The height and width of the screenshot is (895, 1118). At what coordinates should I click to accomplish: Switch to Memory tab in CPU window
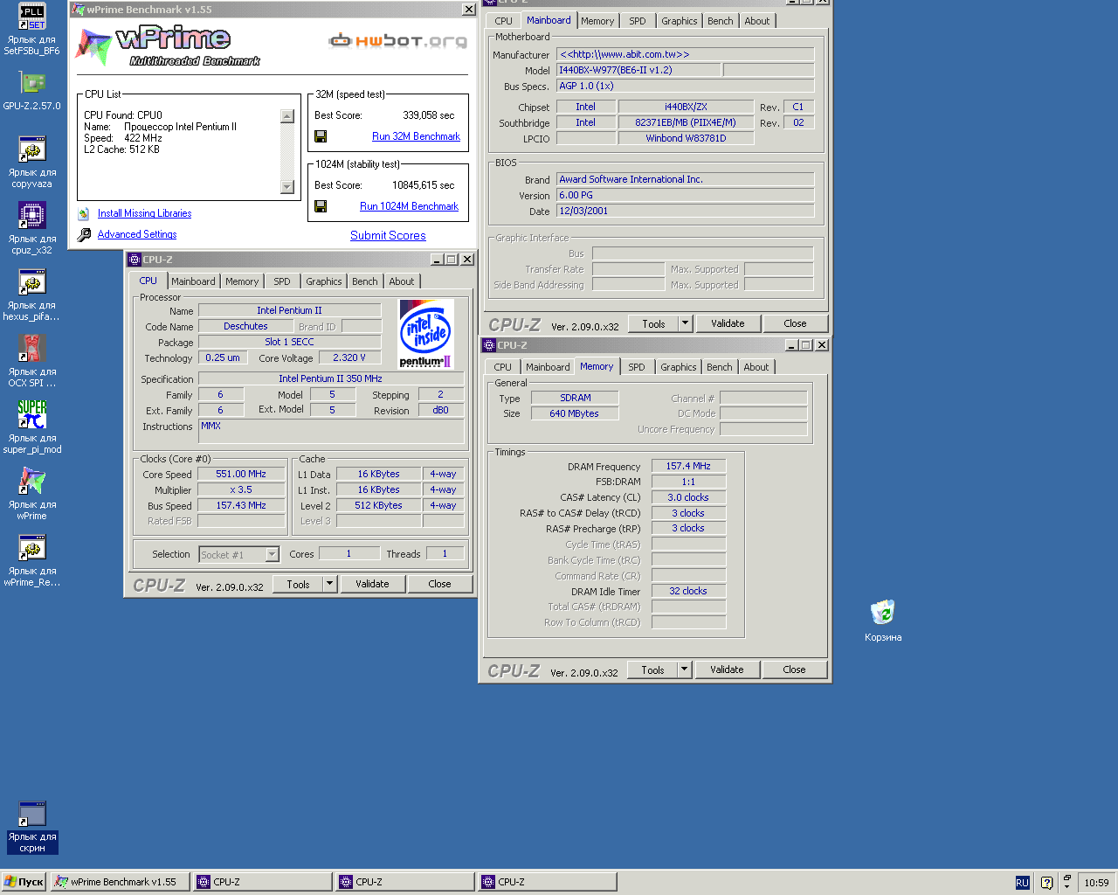[242, 281]
